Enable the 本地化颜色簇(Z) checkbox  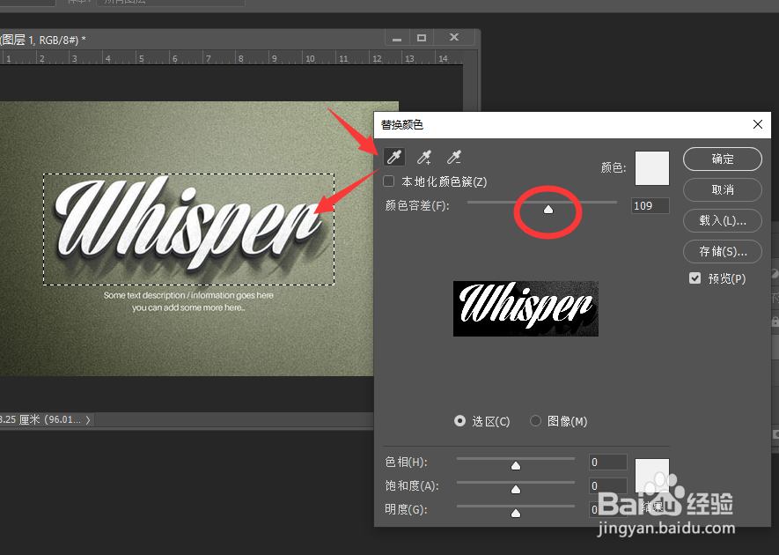click(x=388, y=180)
